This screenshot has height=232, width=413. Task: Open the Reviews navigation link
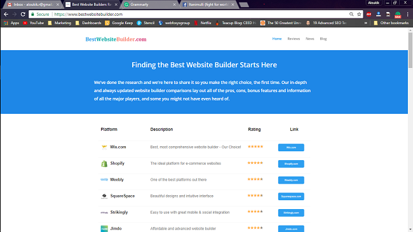point(294,39)
